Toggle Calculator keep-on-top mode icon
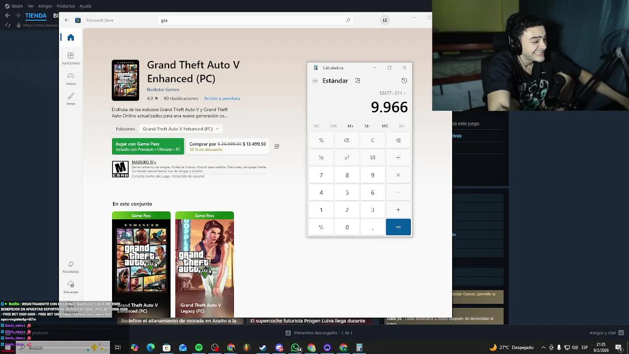The width and height of the screenshot is (629, 354). tap(357, 81)
